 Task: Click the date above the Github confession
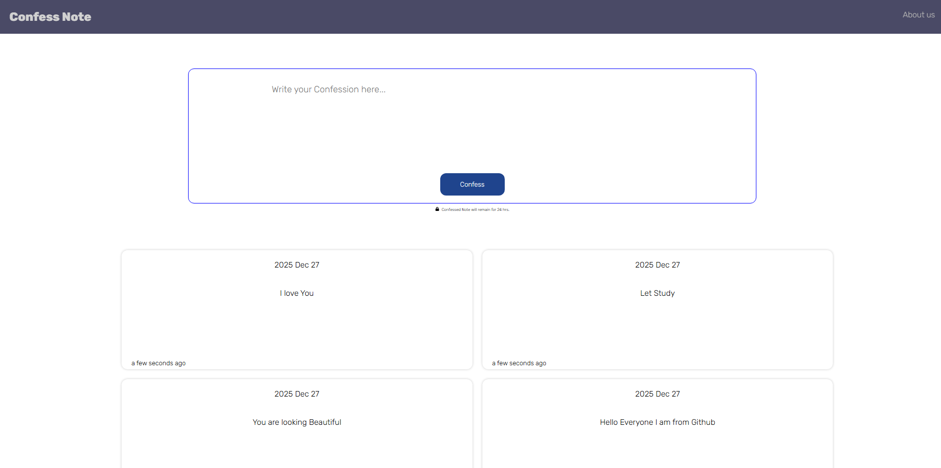pos(657,394)
